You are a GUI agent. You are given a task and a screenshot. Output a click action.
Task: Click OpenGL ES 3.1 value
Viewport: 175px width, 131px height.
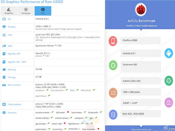43,53
